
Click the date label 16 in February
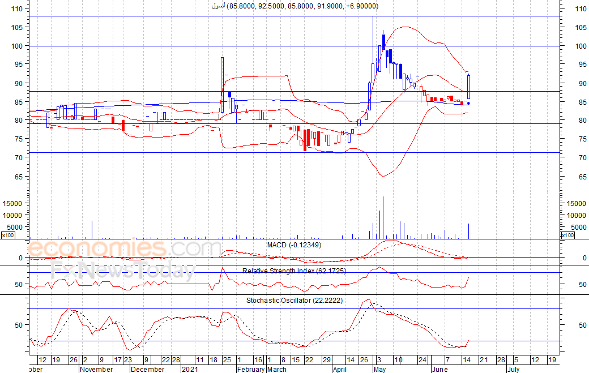coord(258,360)
